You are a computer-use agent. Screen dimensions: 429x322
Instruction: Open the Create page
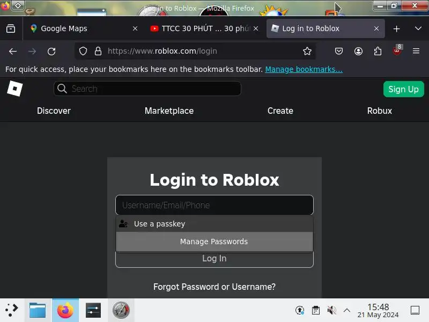(x=280, y=111)
